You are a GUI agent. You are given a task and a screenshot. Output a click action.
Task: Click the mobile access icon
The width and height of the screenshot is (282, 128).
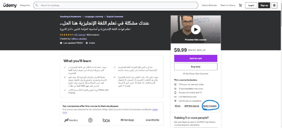pos(175,92)
